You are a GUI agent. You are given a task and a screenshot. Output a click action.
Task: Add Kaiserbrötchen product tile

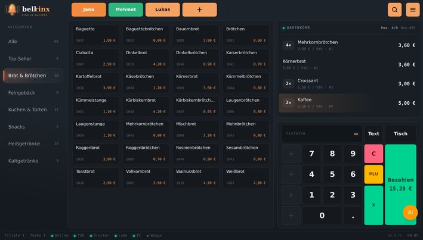(246, 59)
